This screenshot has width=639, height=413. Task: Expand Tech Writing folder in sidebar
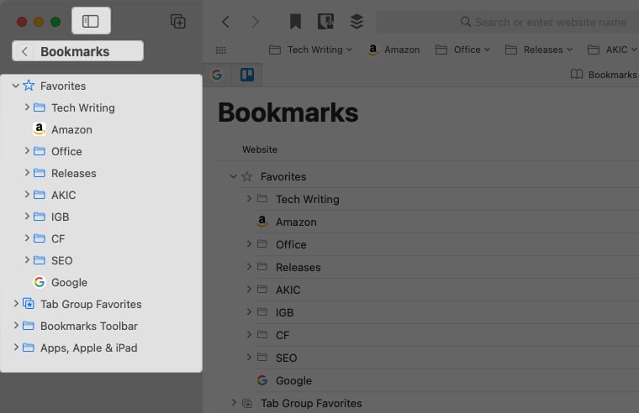pos(27,107)
